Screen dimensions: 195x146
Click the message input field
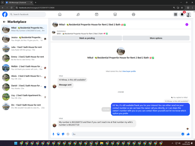(126, 134)
